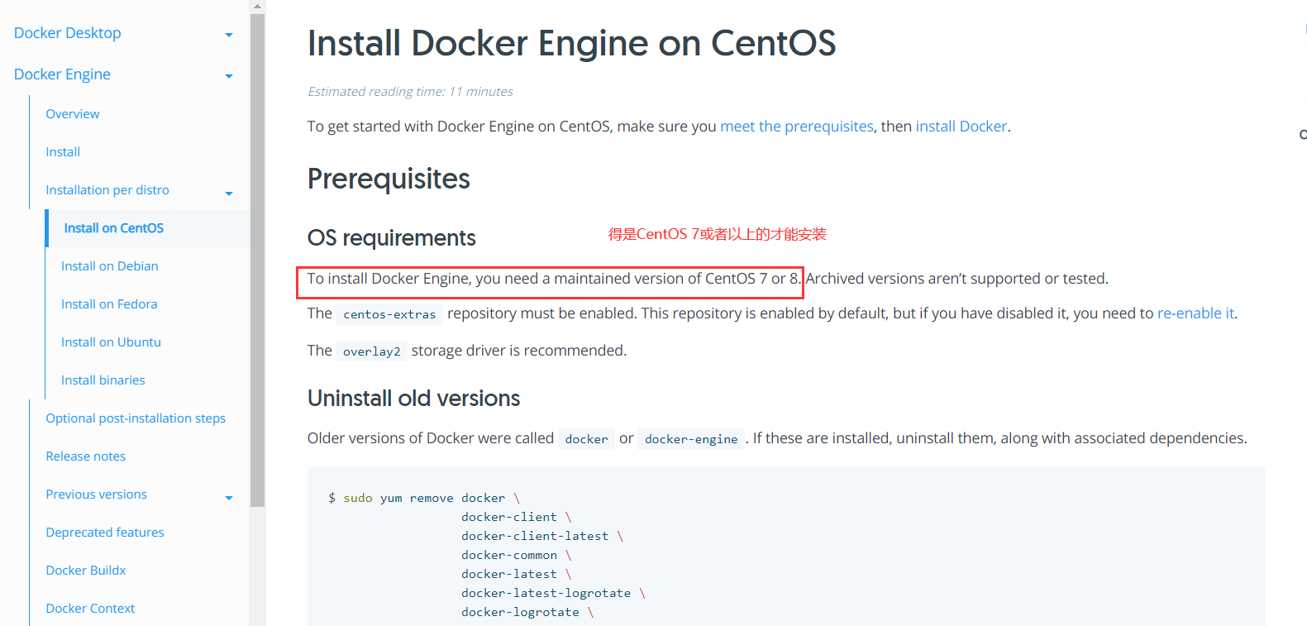Viewport: 1307px width, 626px height.
Task: Click the OS requirements heading
Action: (x=392, y=238)
